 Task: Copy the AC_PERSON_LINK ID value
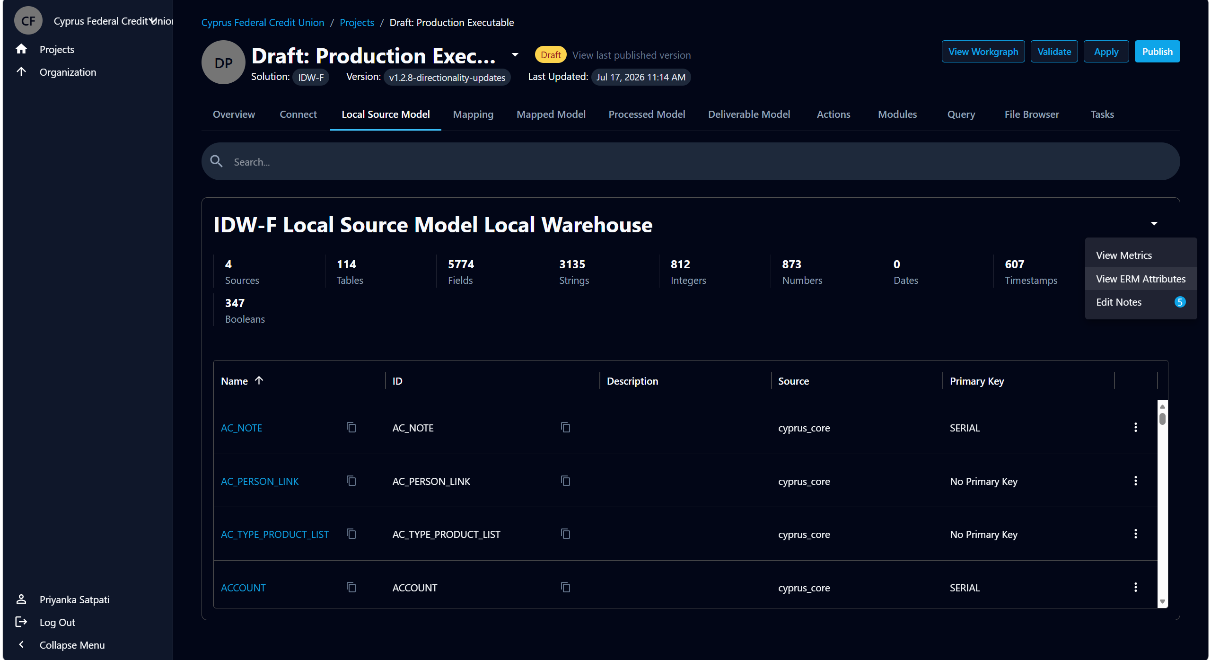[x=565, y=481]
